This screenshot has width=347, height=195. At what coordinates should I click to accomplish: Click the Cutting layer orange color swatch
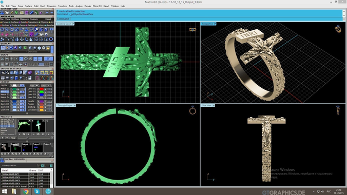[x=42, y=107]
